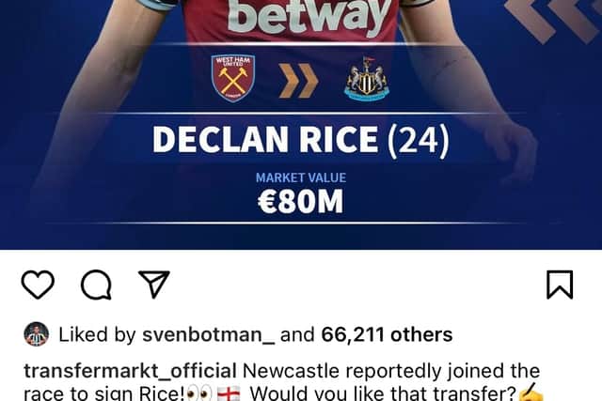
Task: Click the large chevron graphic in image corner
Action: (553, 19)
